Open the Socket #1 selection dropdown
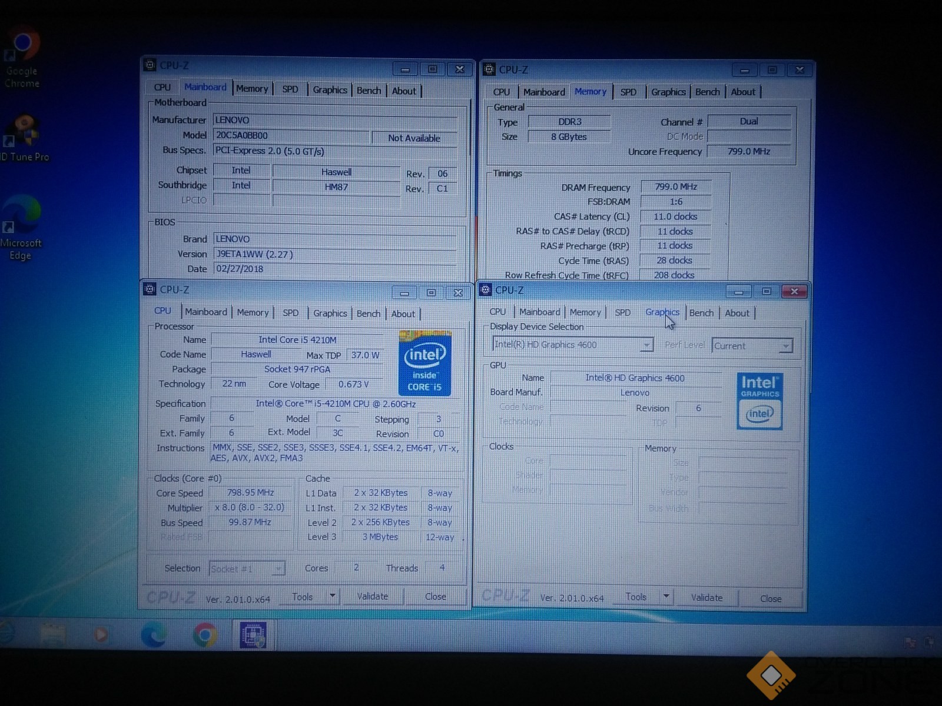 [x=278, y=568]
